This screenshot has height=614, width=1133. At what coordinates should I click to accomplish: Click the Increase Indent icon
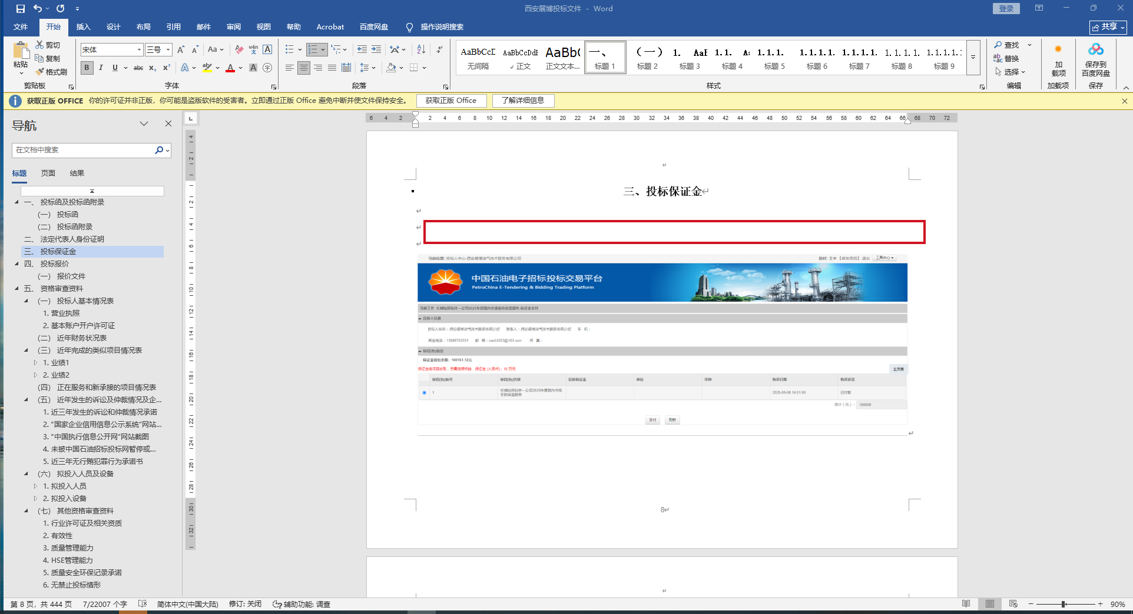(x=376, y=50)
